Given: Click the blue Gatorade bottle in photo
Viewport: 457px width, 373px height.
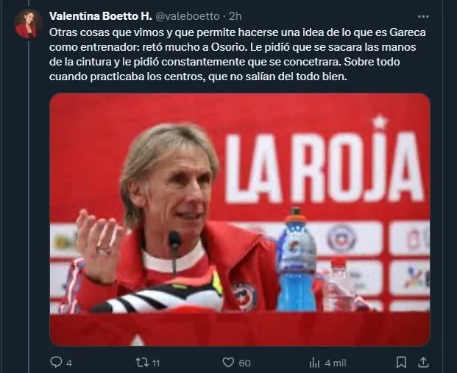Looking at the screenshot, I should pyautogui.click(x=297, y=260).
